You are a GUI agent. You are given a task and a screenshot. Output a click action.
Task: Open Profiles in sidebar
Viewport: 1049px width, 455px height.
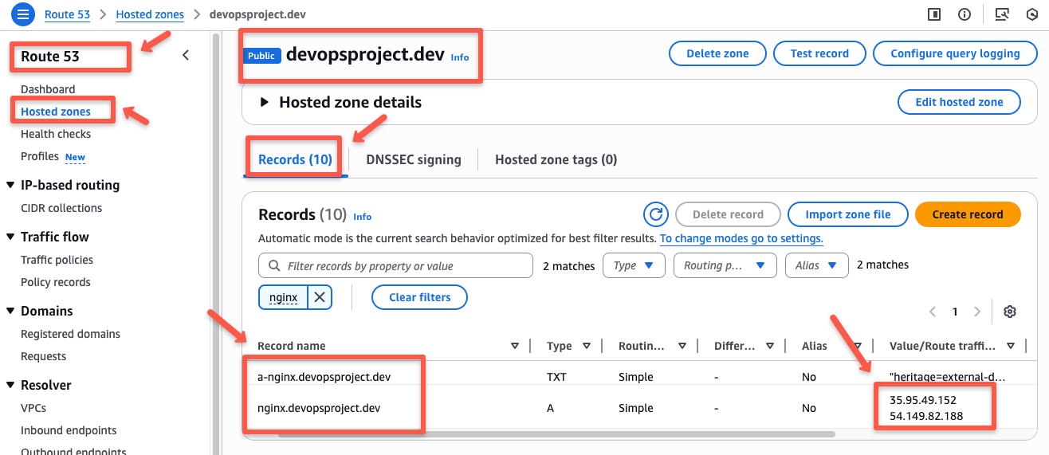pyautogui.click(x=40, y=156)
